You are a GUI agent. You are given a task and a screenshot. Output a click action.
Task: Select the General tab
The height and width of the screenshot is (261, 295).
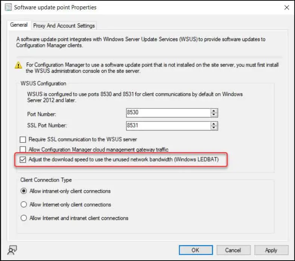pyautogui.click(x=19, y=25)
